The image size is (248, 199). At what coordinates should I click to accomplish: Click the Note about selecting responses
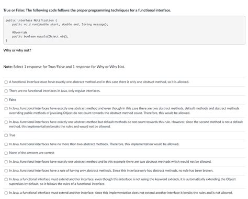tap(64, 67)
